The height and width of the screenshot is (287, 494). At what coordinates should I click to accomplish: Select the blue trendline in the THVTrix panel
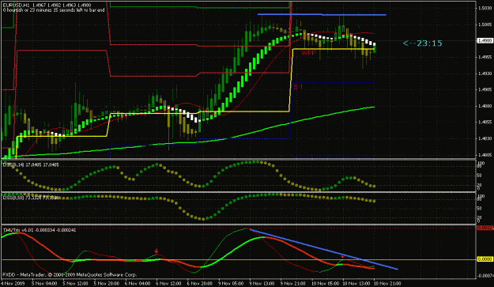pos(324,249)
